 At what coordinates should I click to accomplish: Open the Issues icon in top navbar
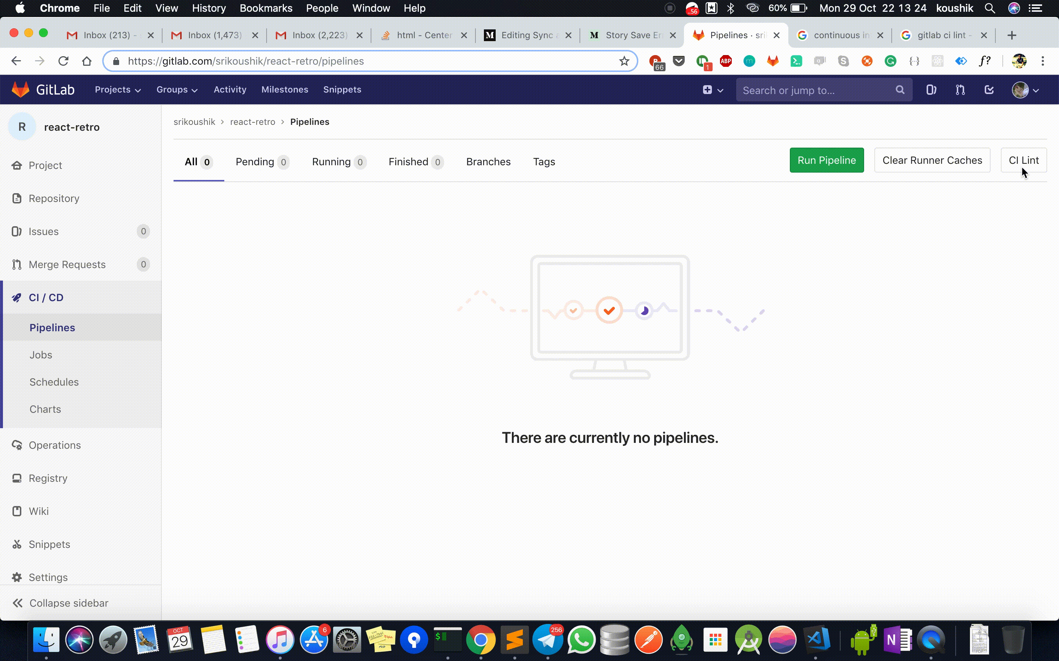931,90
